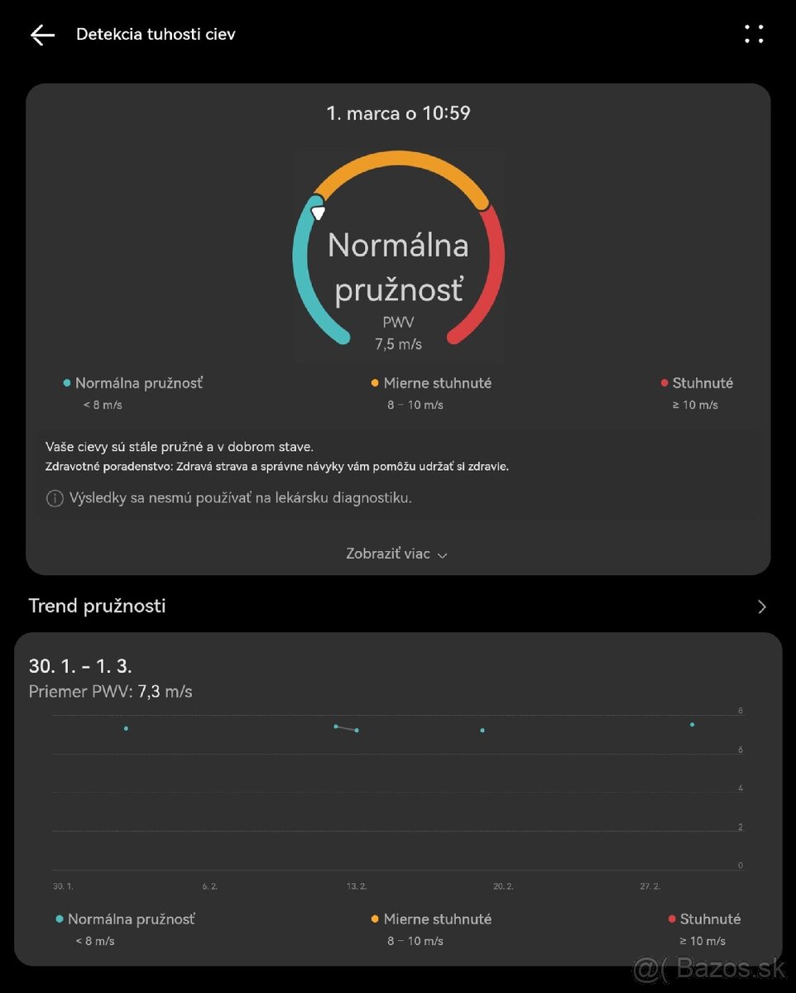Click the 13. 2. date label on the chart
This screenshot has height=993, width=796.
pos(357,886)
